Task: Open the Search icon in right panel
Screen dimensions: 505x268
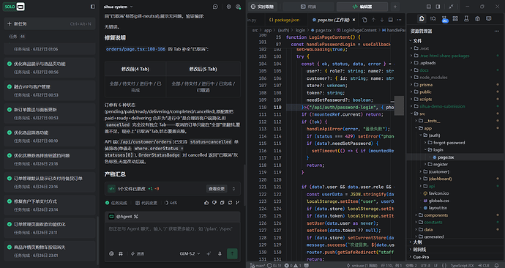Action: coord(433,19)
